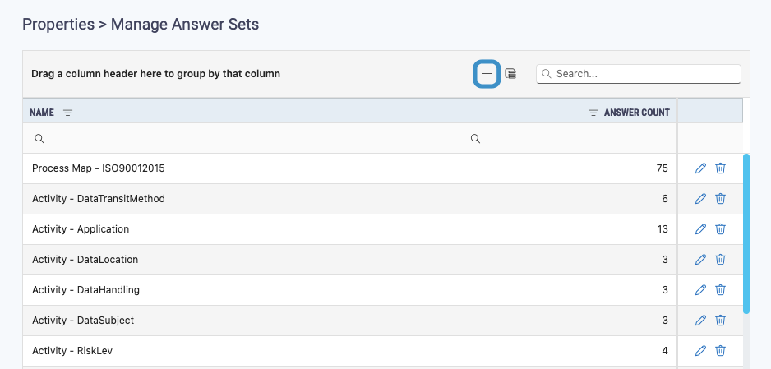Select the Activity - Application row

click(x=349, y=229)
